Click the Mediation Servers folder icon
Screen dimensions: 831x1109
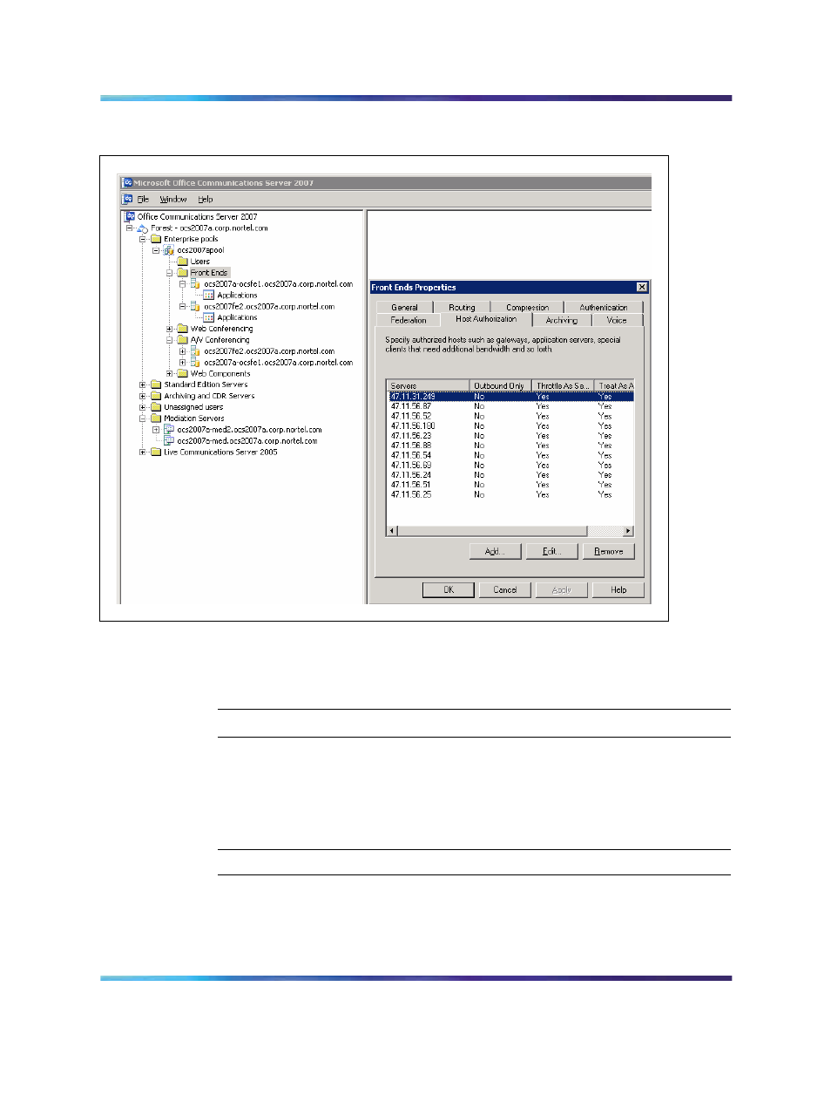pos(156,418)
